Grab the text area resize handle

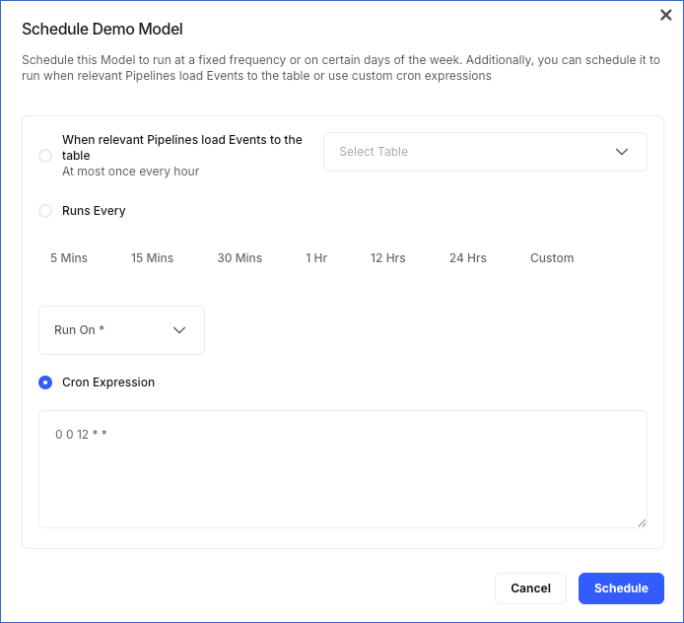point(642,521)
